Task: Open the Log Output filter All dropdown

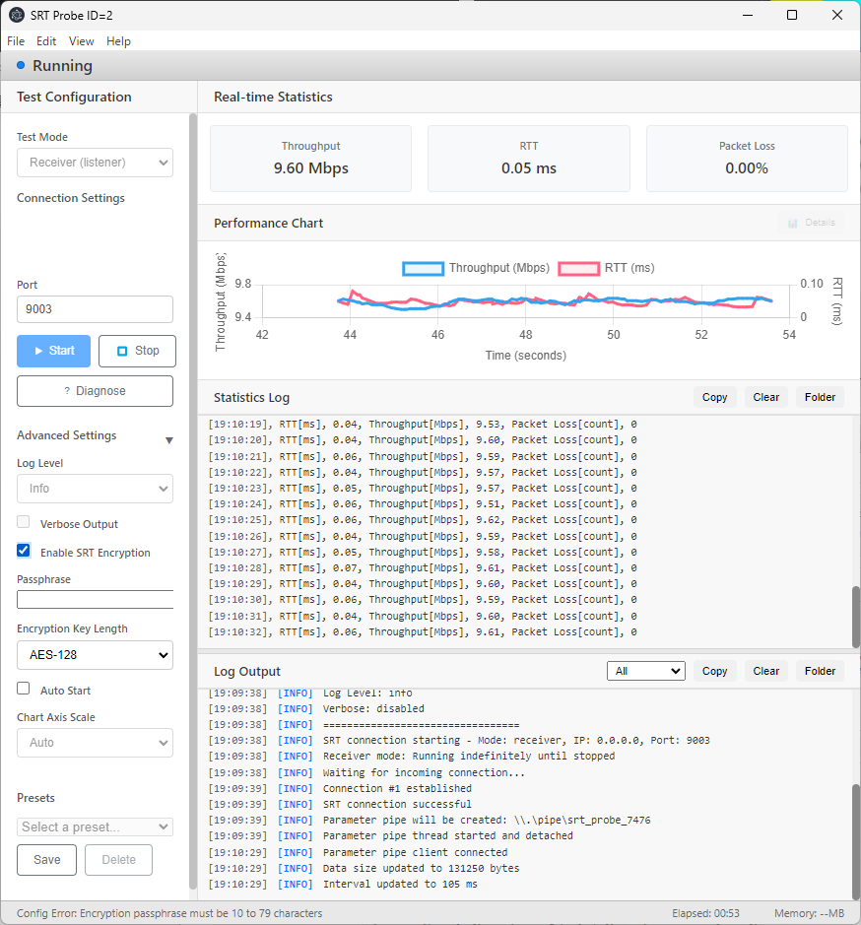Action: [646, 671]
